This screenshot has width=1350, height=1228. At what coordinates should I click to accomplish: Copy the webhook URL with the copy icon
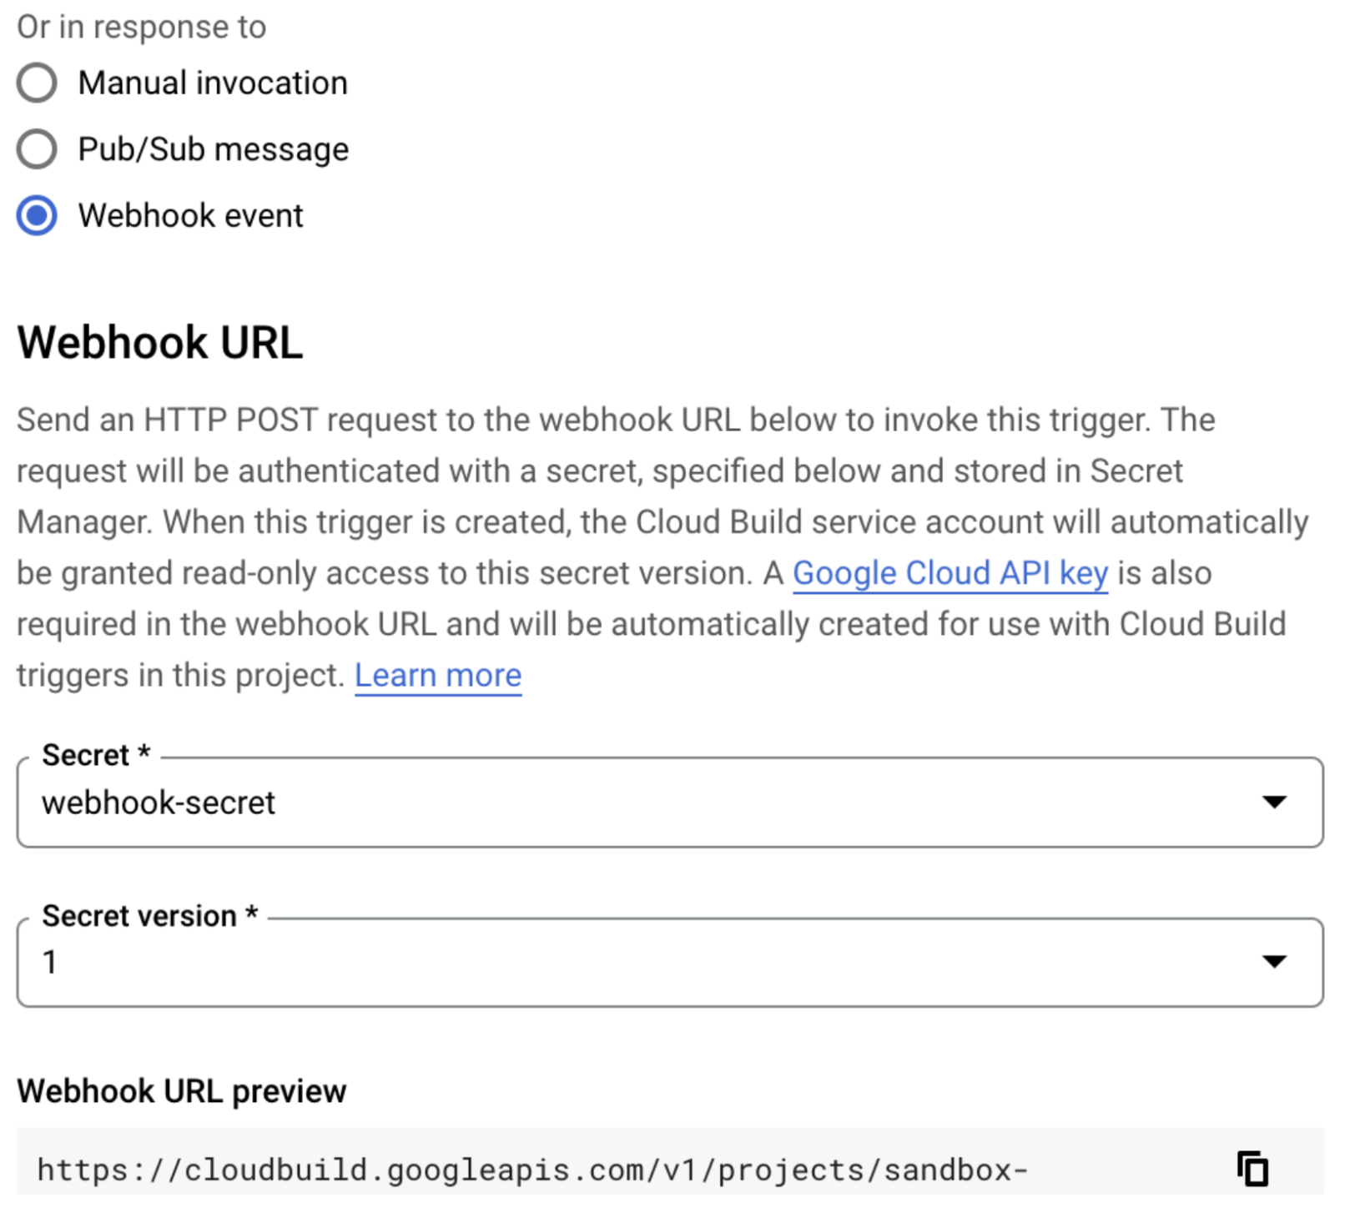pyautogui.click(x=1252, y=1169)
